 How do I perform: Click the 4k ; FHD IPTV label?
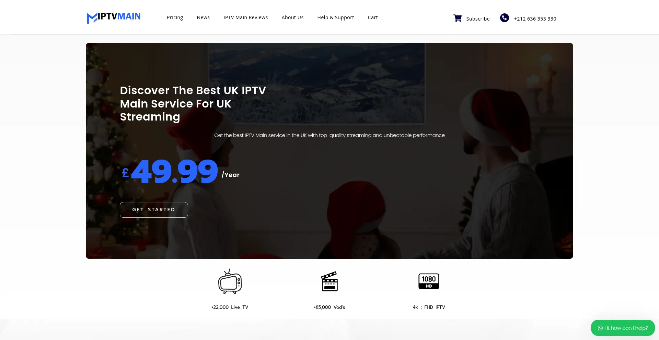[429, 307]
